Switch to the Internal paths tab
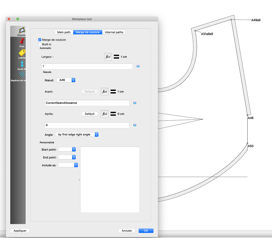This screenshot has height=238, width=272. [x=114, y=32]
